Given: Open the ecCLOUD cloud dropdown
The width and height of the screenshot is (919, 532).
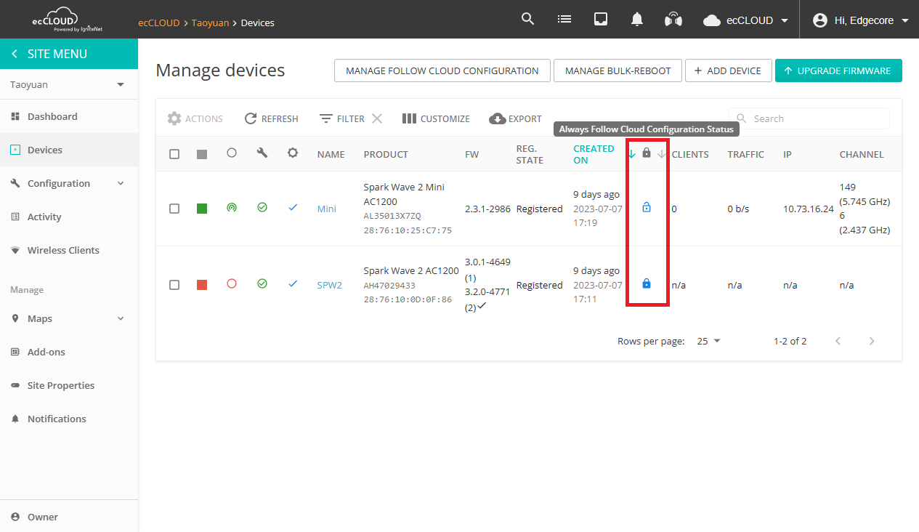Looking at the screenshot, I should click(x=746, y=20).
